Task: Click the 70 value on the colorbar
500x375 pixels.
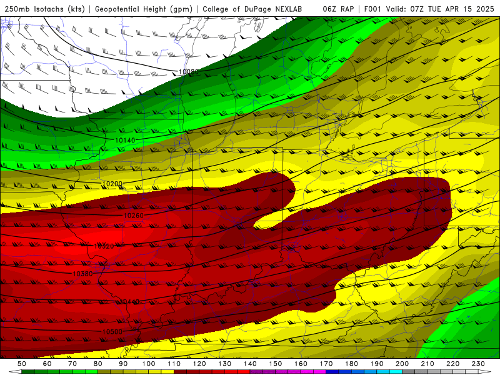Action: click(x=72, y=364)
